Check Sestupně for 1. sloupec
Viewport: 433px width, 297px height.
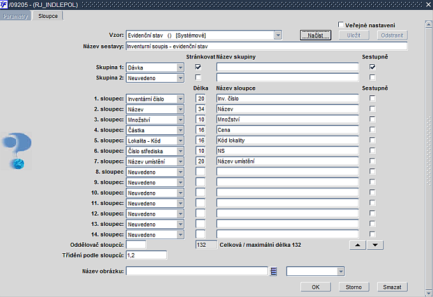[373, 99]
